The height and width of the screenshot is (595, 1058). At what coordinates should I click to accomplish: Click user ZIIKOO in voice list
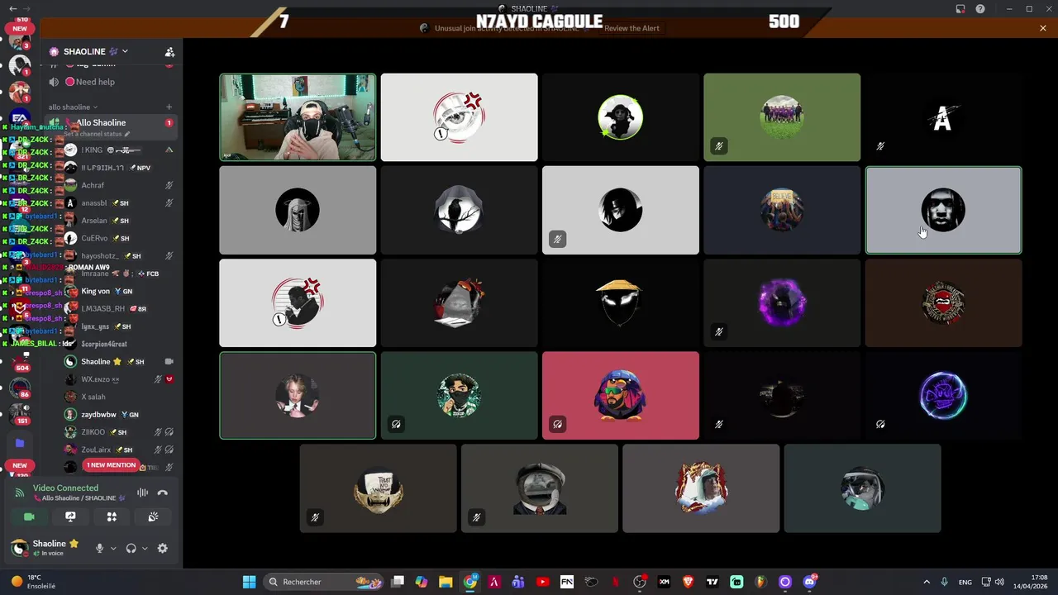pyautogui.click(x=118, y=432)
